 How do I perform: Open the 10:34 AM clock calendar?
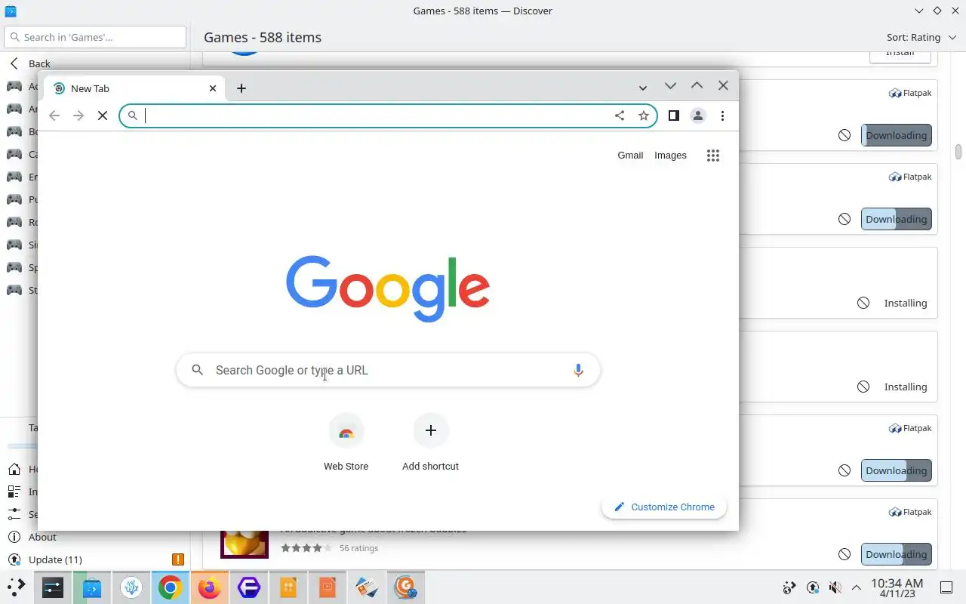(x=897, y=587)
